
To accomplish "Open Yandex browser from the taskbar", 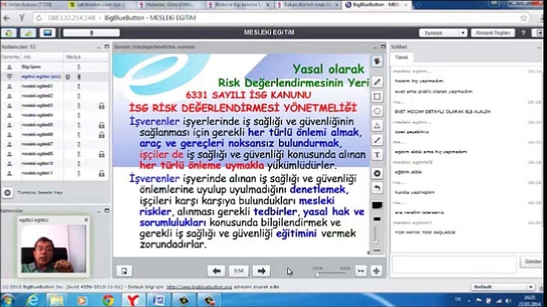I will coord(133,300).
